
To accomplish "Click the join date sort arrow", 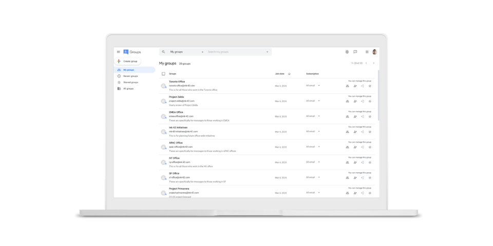I will coord(289,74).
